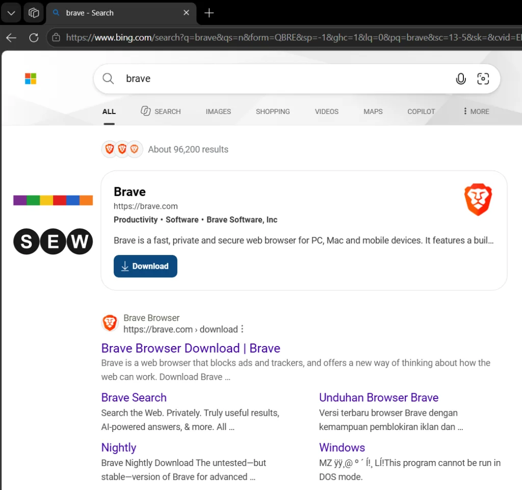Open the 'Unduhan Browser Brave' sublink
Screen dimensions: 522x490
(x=379, y=397)
